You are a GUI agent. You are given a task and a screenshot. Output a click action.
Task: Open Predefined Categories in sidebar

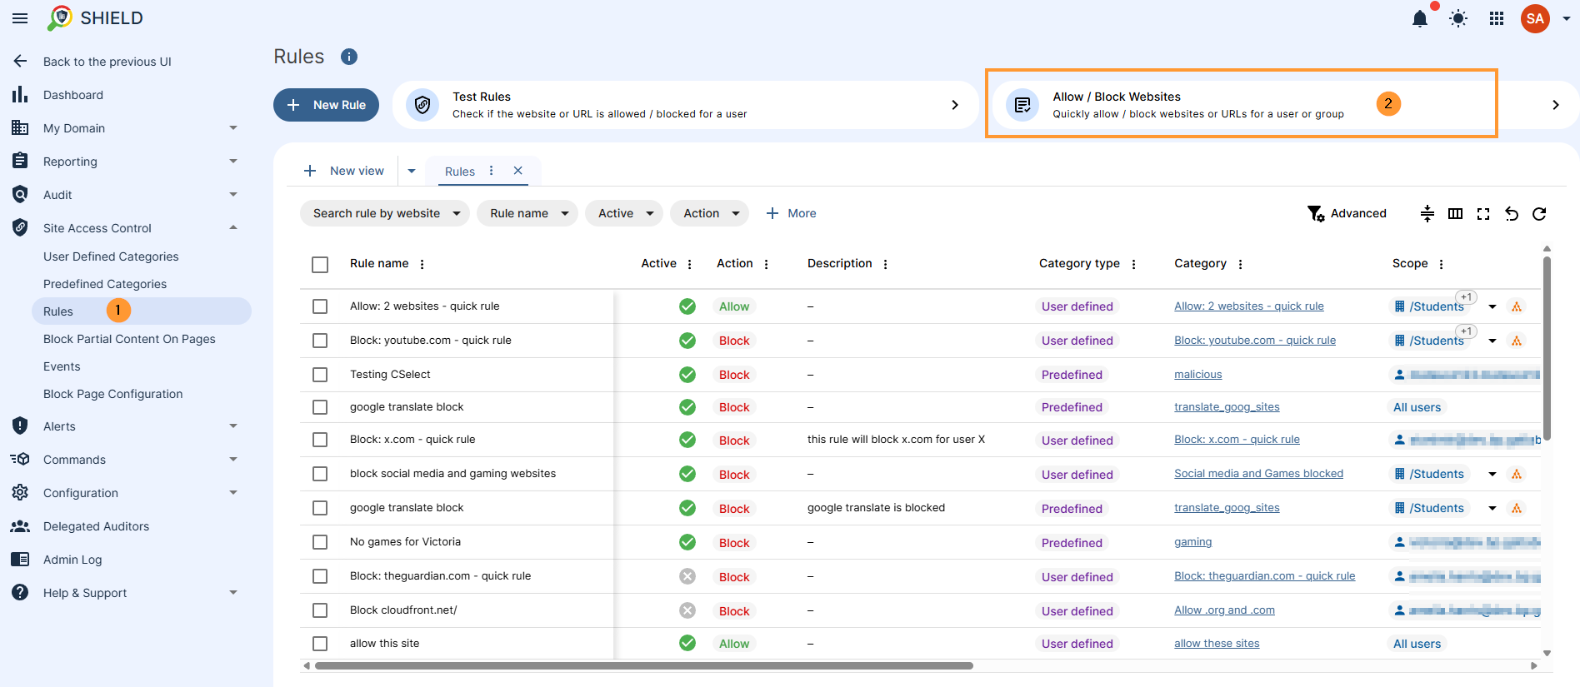pos(105,284)
